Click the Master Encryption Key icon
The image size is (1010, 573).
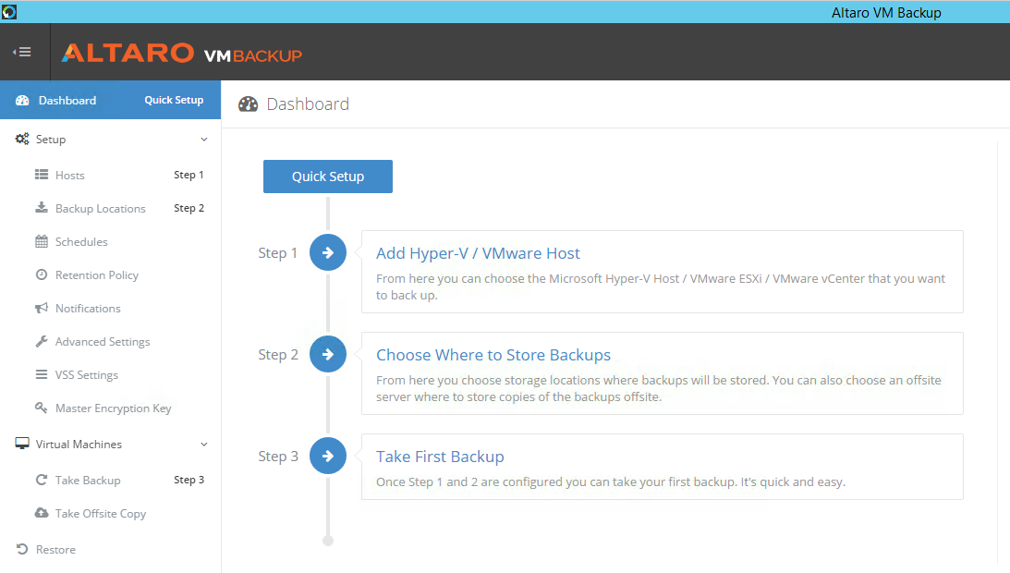(42, 408)
